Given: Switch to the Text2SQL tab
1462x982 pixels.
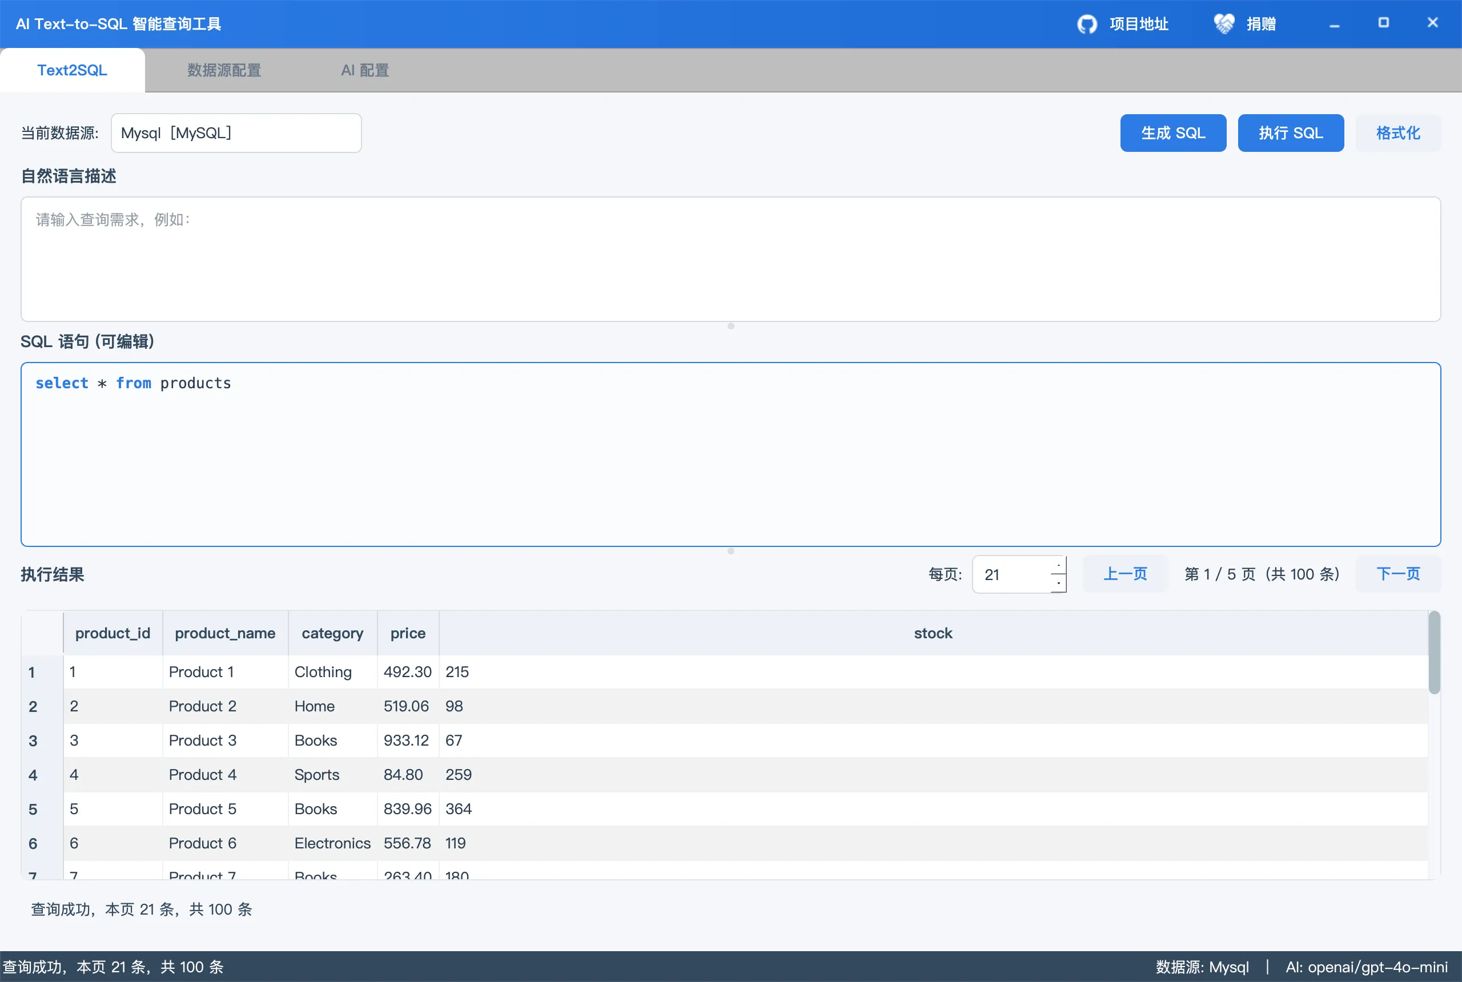Looking at the screenshot, I should (x=72, y=70).
